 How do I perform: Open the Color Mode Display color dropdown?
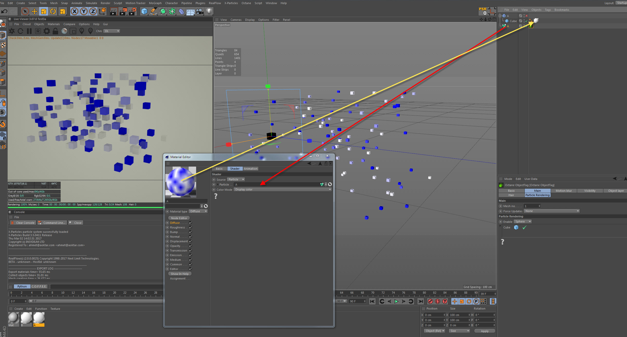click(283, 189)
